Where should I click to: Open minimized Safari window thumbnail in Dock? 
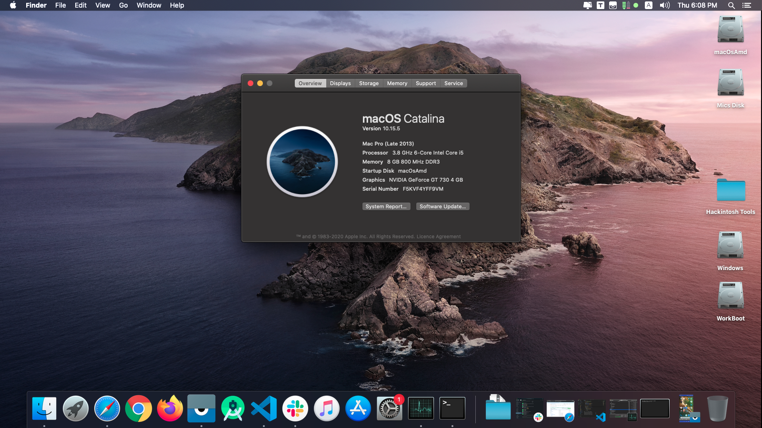pos(561,409)
